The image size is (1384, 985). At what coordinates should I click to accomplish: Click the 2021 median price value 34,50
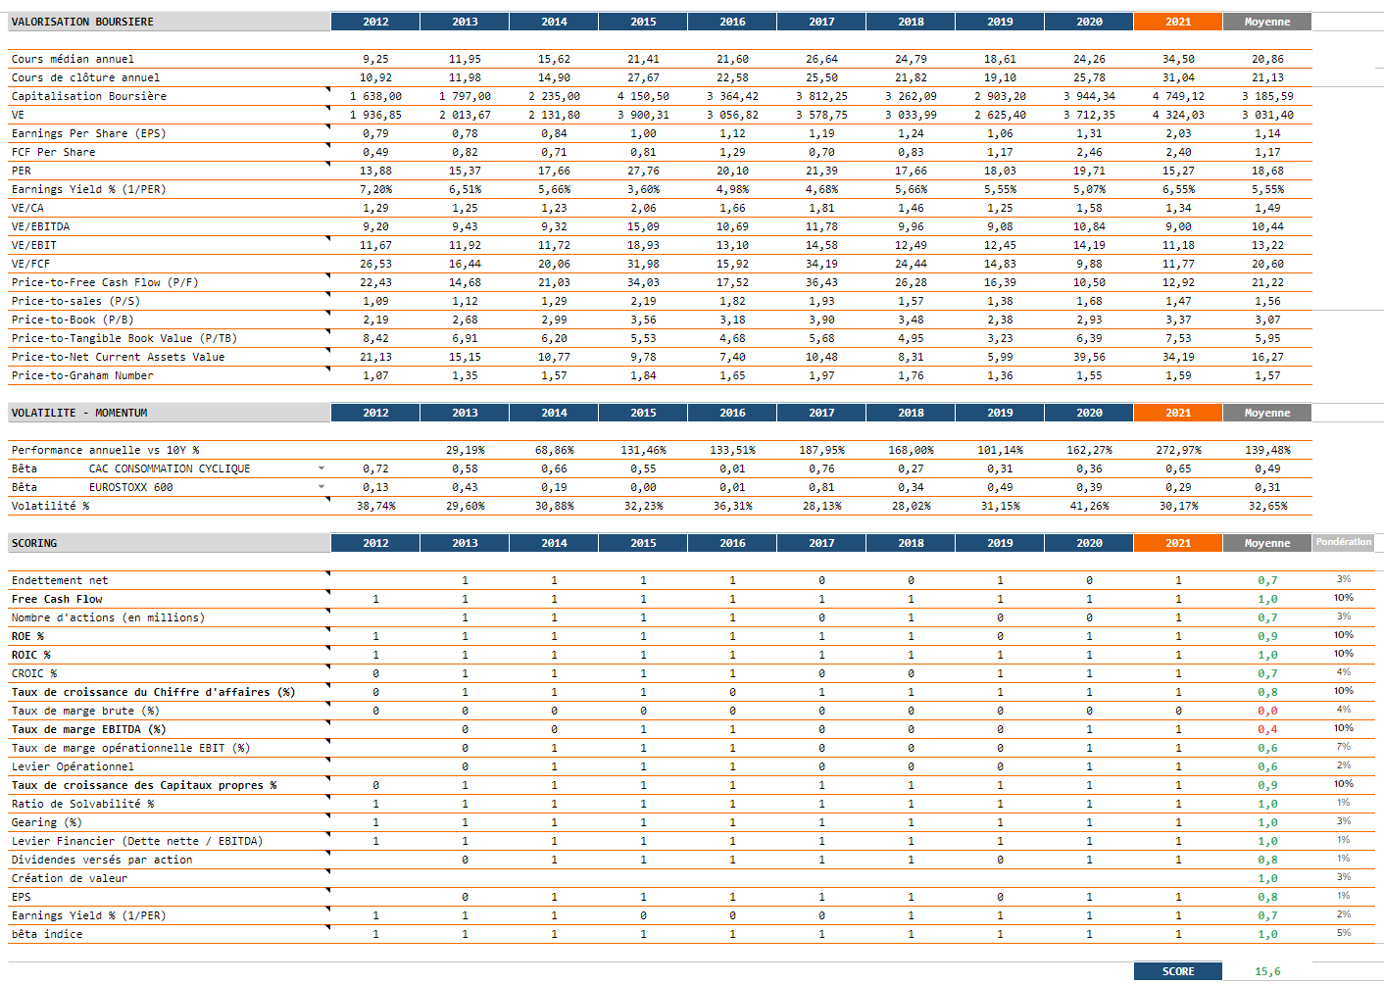point(1178,59)
